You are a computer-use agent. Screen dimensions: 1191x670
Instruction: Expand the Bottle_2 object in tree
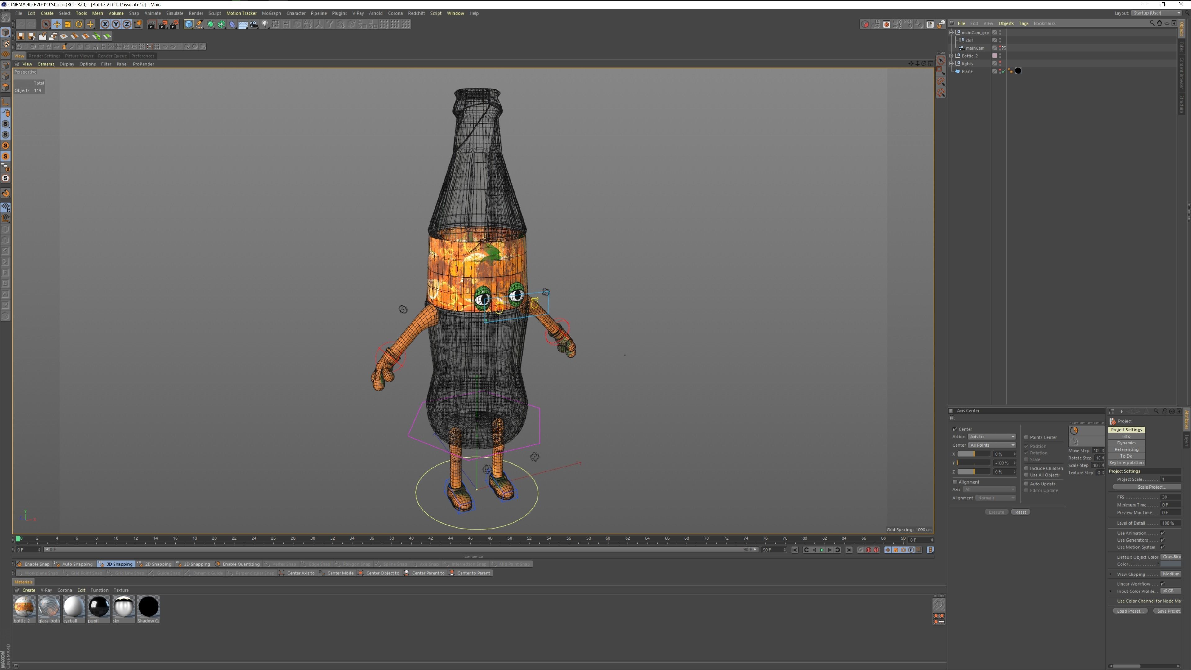coord(952,56)
